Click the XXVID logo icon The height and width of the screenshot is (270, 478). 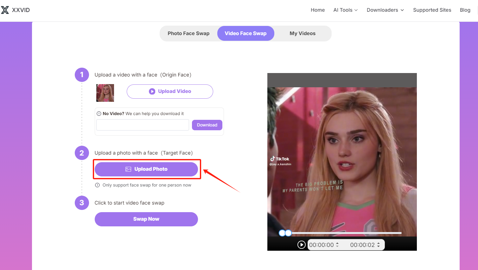[x=5, y=10]
